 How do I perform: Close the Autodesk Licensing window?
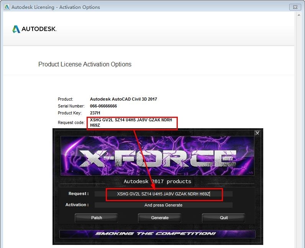[295, 7]
